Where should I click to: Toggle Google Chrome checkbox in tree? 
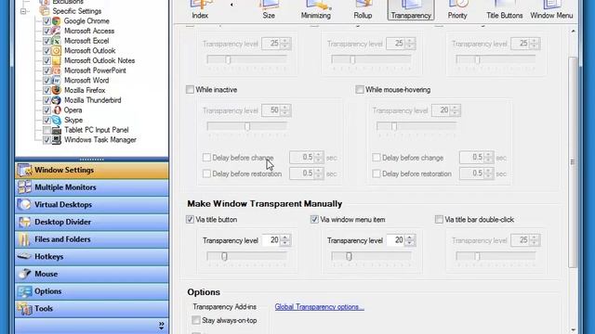(x=46, y=21)
